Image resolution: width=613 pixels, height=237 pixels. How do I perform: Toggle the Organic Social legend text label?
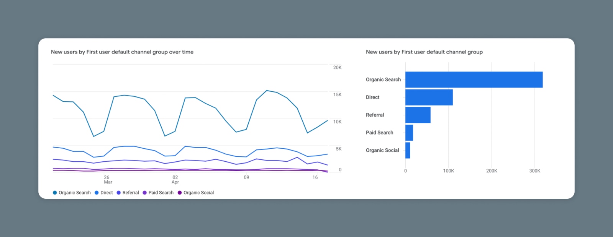click(x=198, y=193)
